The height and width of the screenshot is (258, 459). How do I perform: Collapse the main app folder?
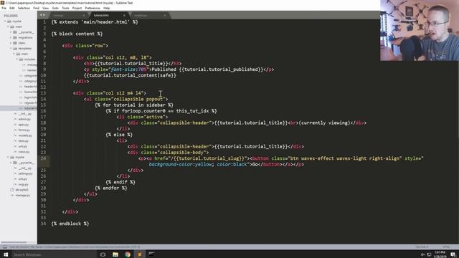[8, 27]
